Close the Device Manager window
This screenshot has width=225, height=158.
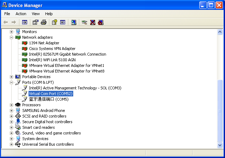coord(219,5)
